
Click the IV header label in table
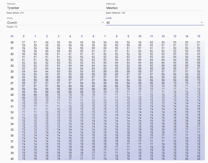[12, 36]
